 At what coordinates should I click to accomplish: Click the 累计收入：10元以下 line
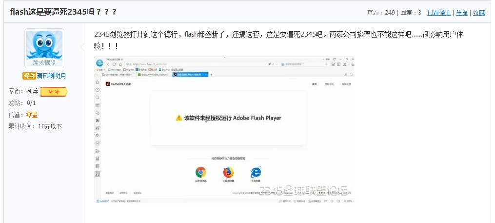click(35, 127)
